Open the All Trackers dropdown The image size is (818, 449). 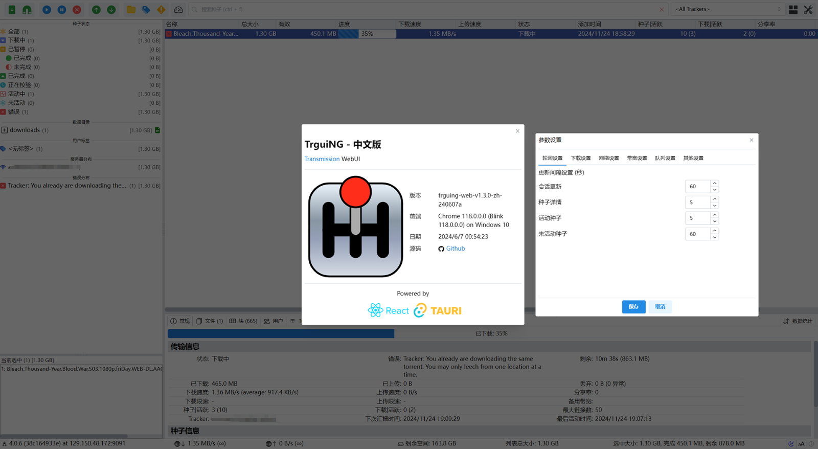coord(728,9)
